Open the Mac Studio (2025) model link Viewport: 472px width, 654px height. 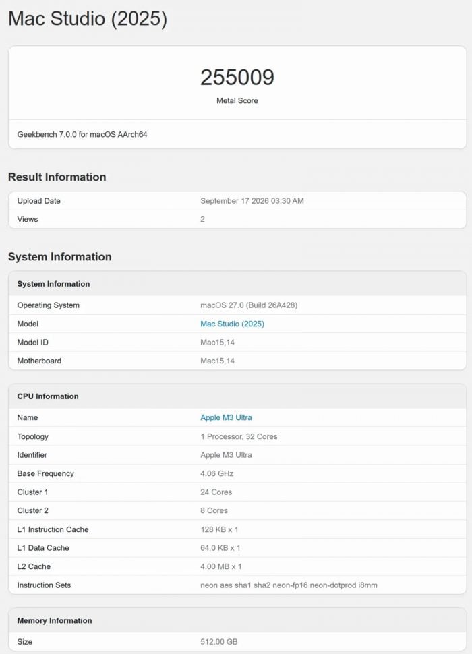click(x=232, y=324)
